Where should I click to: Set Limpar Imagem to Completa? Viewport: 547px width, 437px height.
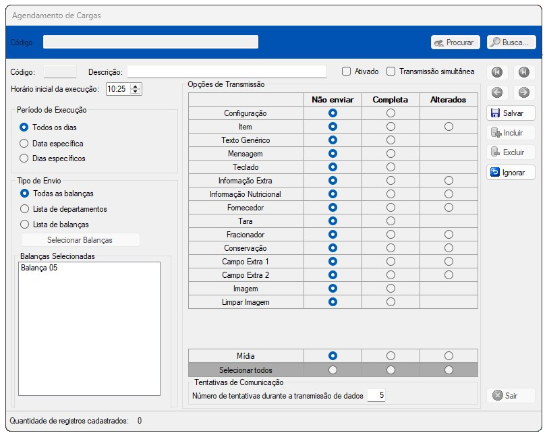click(391, 302)
